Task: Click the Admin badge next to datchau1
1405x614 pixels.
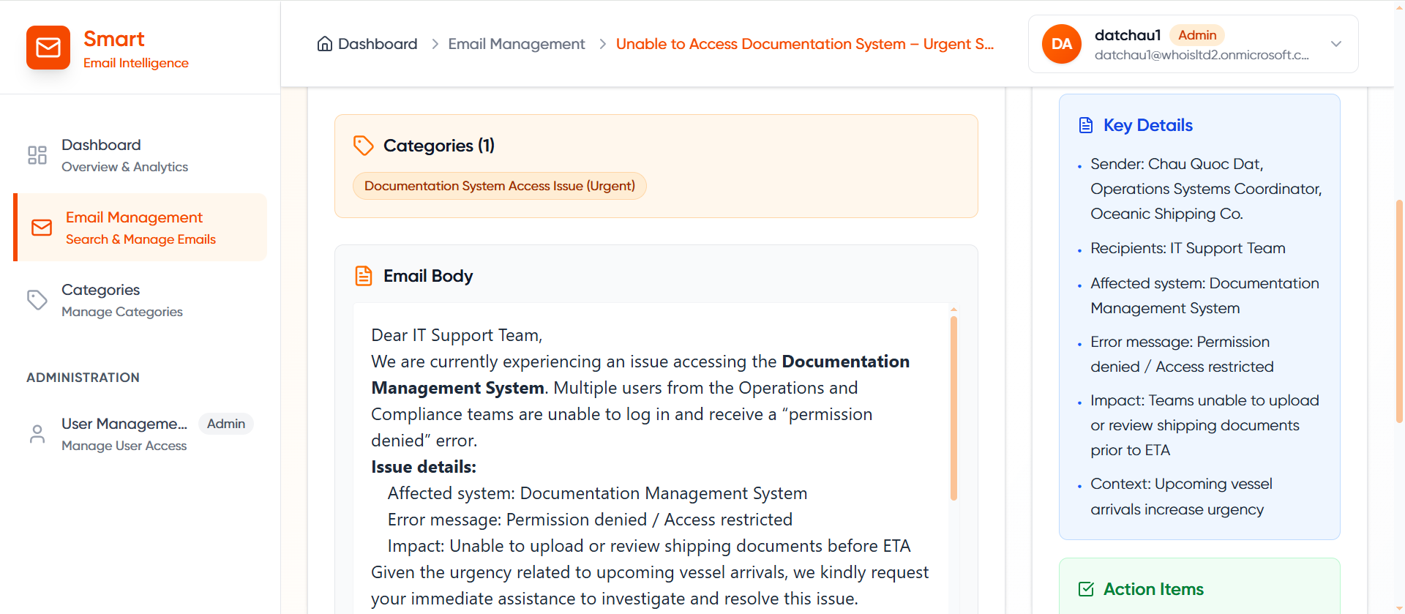Action: (x=1196, y=35)
